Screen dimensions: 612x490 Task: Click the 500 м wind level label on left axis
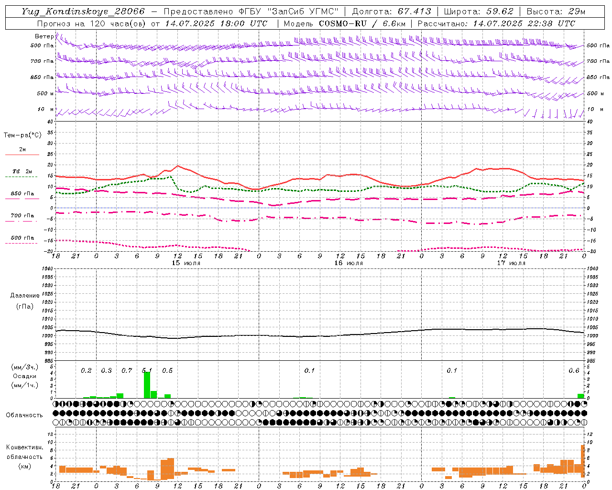point(45,93)
